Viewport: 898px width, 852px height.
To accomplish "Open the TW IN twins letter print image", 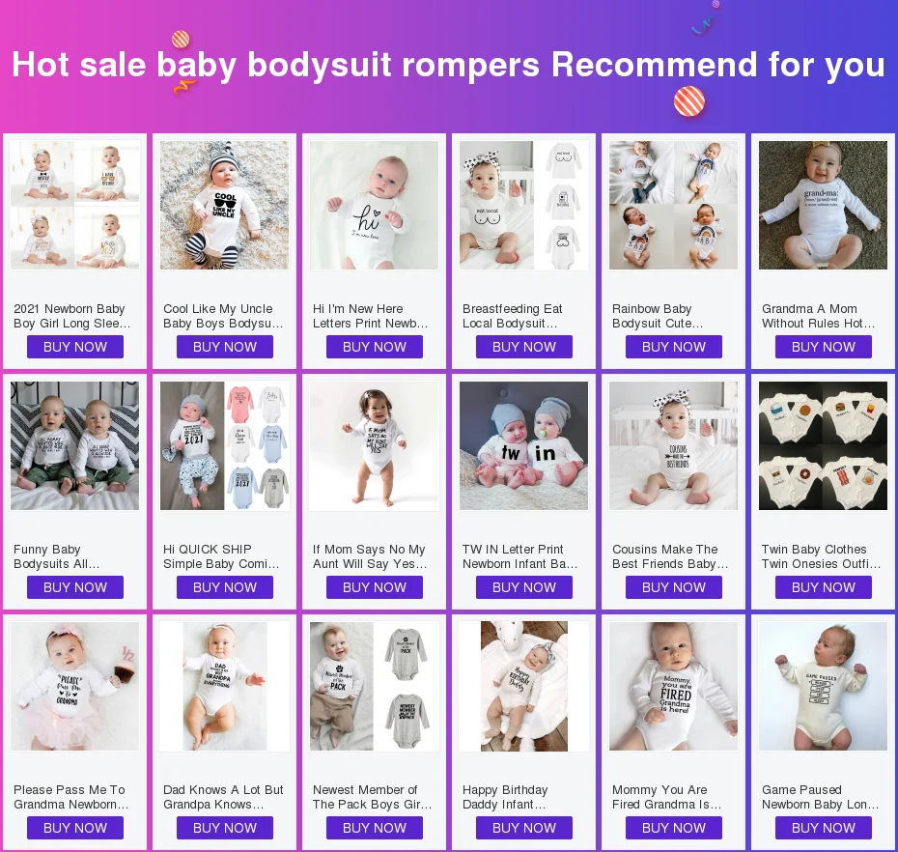I will tap(523, 445).
